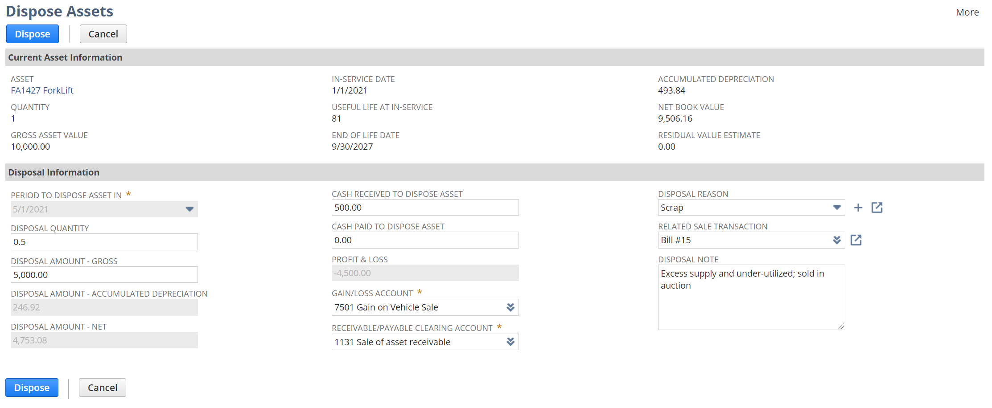This screenshot has height=408, width=992.
Task: Click the top Dispose button
Action: point(32,34)
